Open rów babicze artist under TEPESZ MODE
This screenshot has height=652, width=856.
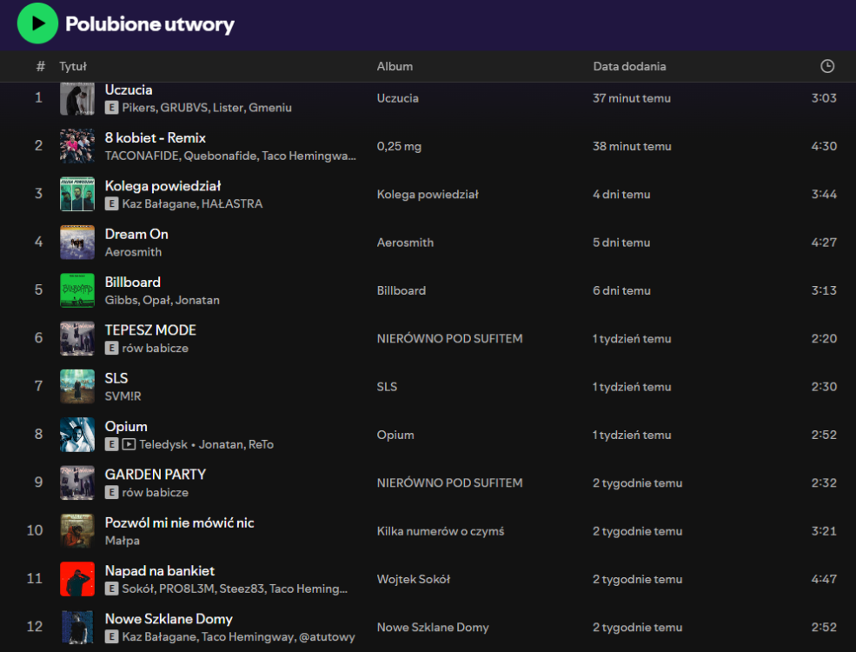click(x=155, y=348)
